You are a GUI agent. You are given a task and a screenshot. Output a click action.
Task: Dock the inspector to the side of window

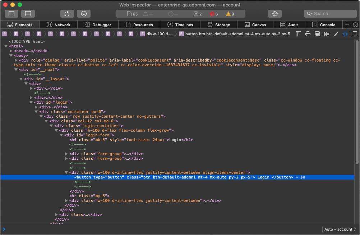click(x=11, y=14)
